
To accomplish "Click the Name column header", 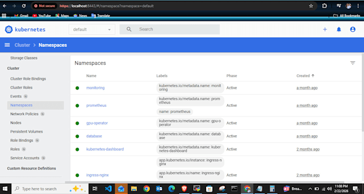I will [x=91, y=76].
